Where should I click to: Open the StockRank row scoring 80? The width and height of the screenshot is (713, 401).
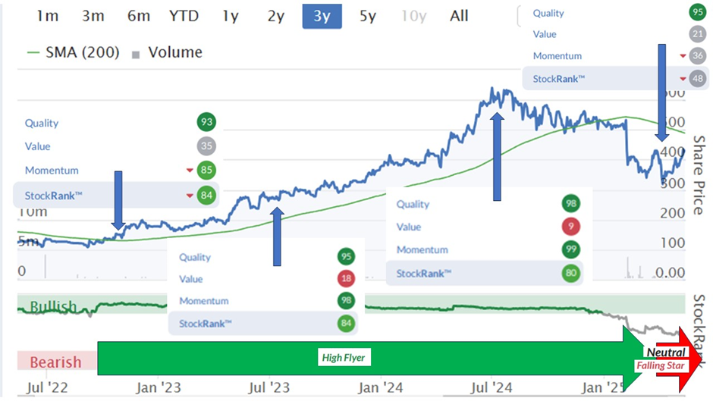[x=484, y=273]
